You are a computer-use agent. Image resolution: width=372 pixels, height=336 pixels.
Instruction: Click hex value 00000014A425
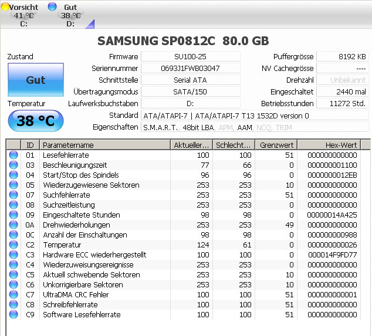tap(332, 215)
